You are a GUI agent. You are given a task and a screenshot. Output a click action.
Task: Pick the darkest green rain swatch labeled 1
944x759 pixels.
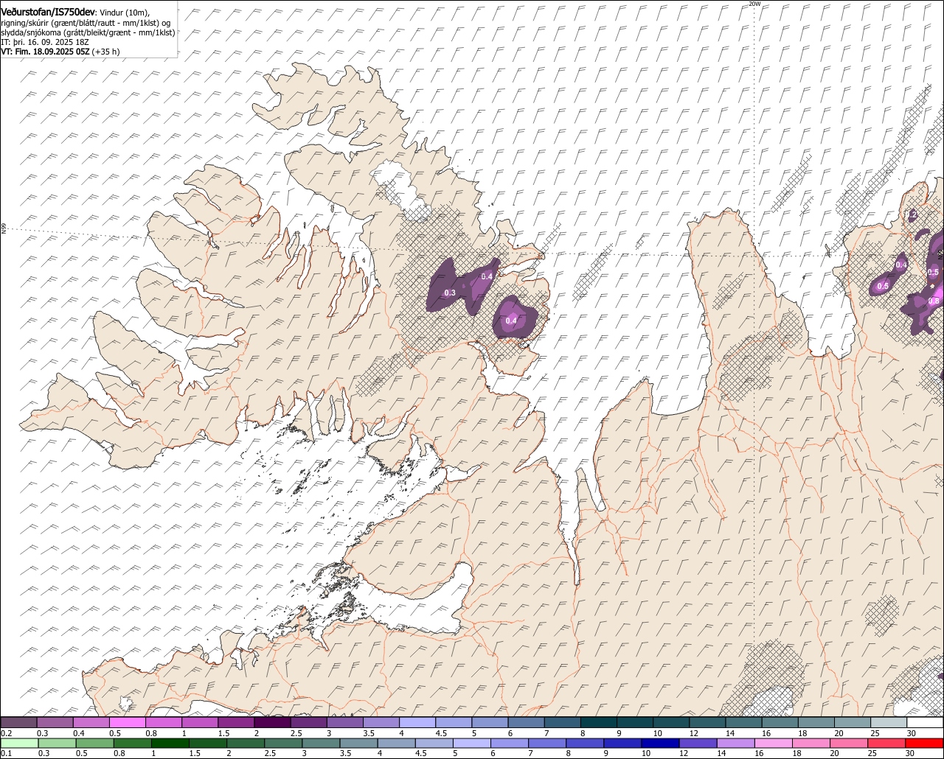(170, 743)
